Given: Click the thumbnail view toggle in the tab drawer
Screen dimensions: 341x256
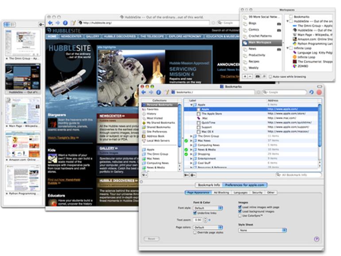Looking at the screenshot, I should tap(7, 24).
